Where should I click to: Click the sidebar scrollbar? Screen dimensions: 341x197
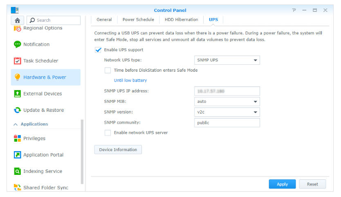click(82, 152)
